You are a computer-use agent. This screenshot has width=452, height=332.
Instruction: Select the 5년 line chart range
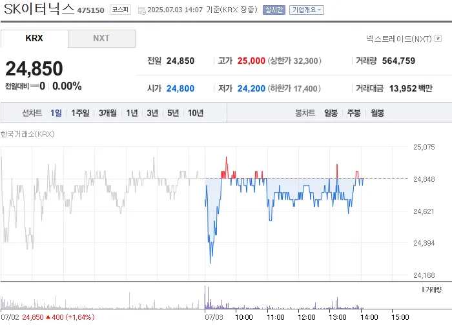click(173, 113)
